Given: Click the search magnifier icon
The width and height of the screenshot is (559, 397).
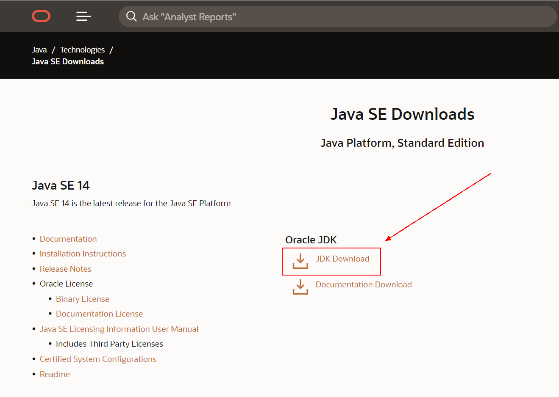Looking at the screenshot, I should tap(131, 17).
